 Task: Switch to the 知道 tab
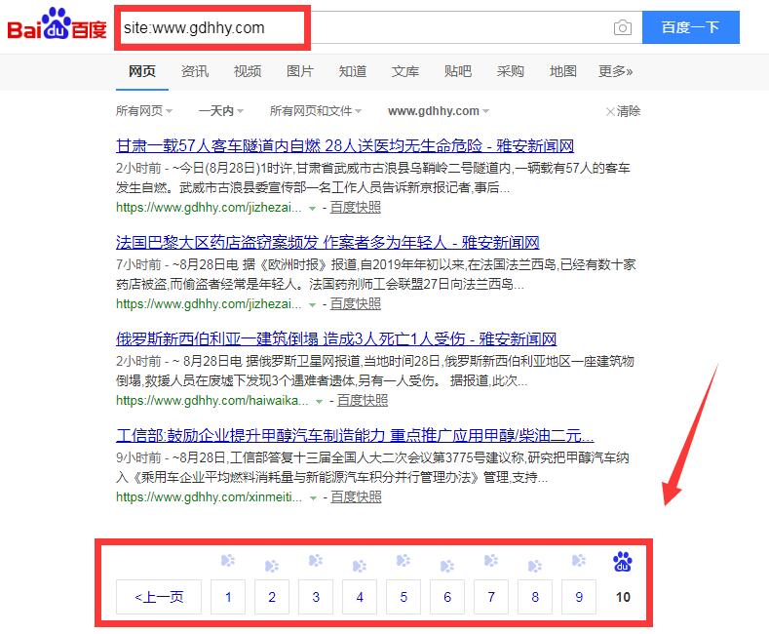pyautogui.click(x=353, y=71)
